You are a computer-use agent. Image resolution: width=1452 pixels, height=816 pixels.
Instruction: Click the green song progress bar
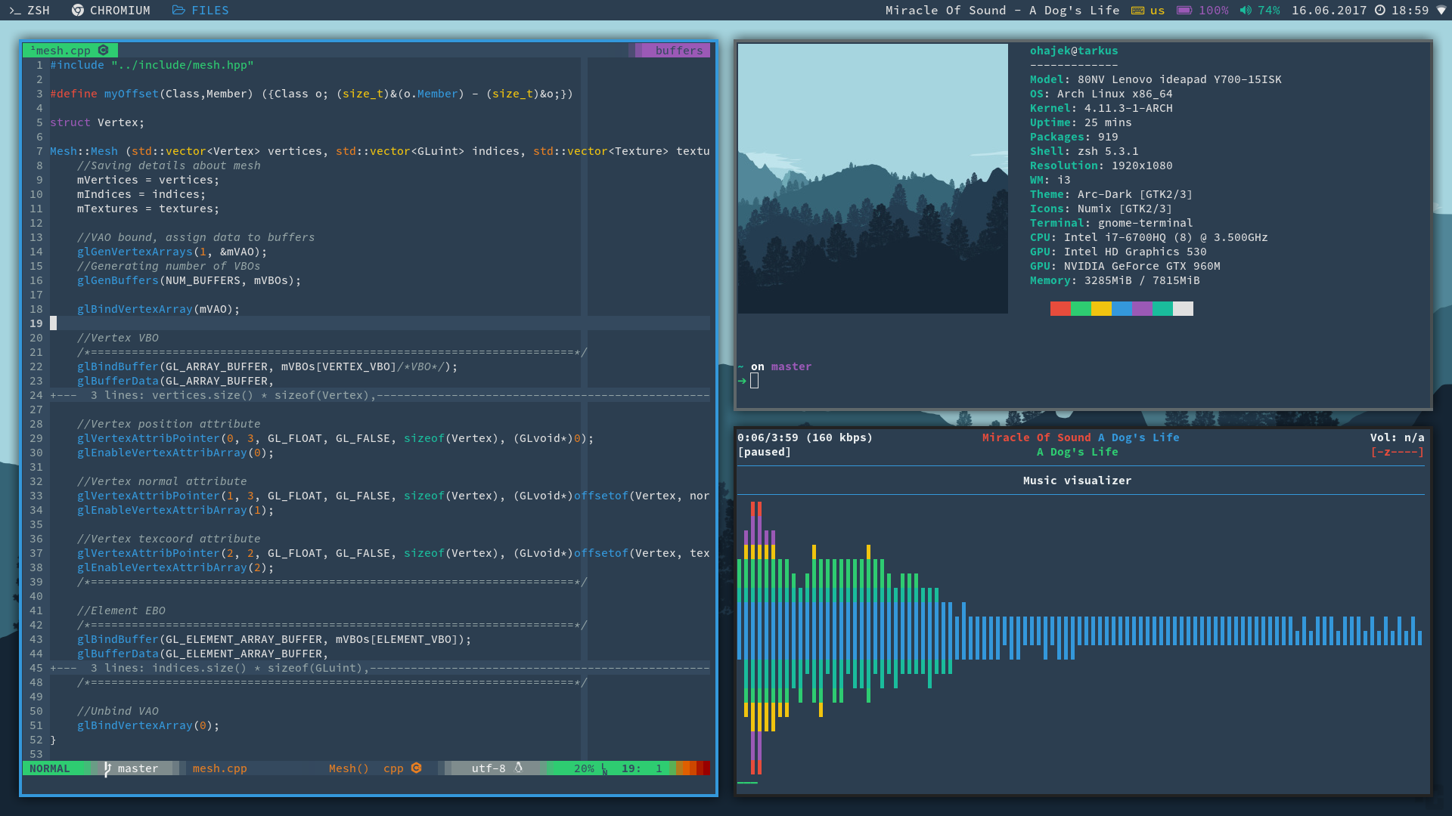pyautogui.click(x=747, y=783)
